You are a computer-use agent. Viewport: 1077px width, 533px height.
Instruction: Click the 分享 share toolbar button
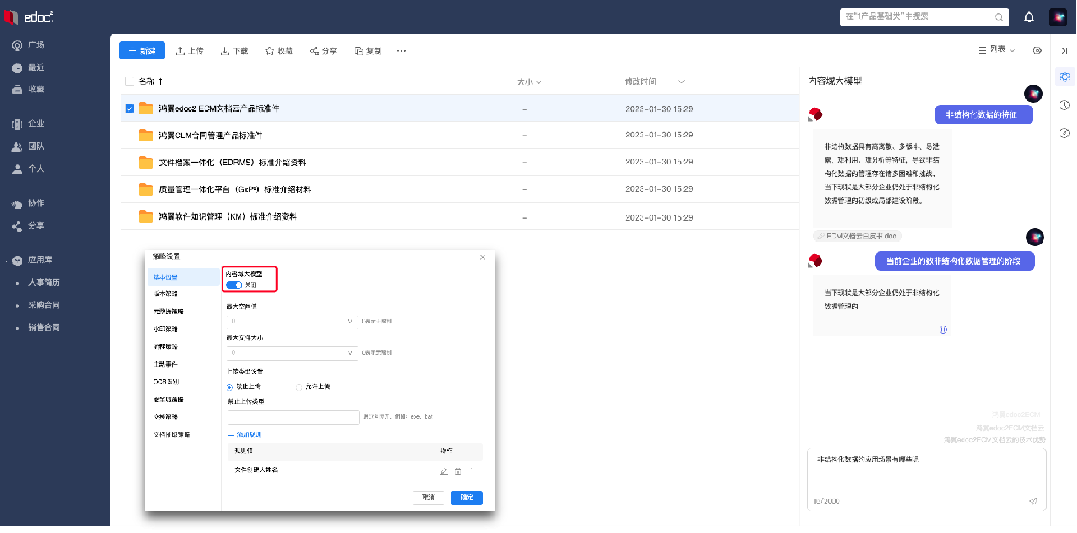click(324, 51)
